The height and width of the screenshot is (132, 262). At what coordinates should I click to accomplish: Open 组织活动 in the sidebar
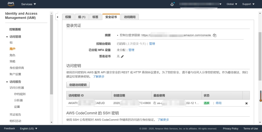tap(15, 121)
